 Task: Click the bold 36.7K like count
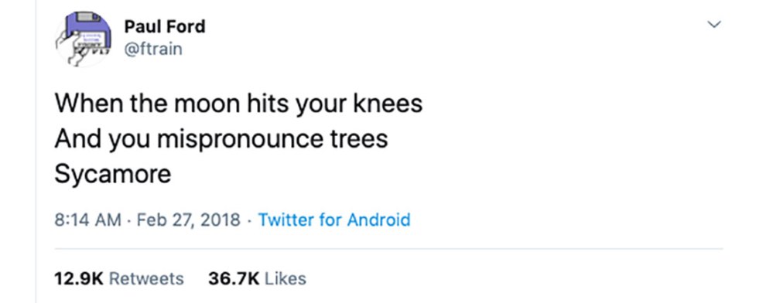[x=234, y=278]
